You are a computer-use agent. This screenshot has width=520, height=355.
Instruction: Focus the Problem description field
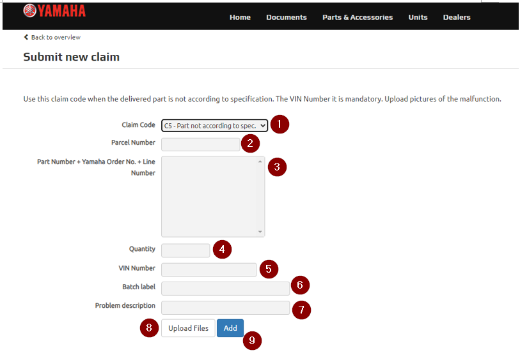226,308
